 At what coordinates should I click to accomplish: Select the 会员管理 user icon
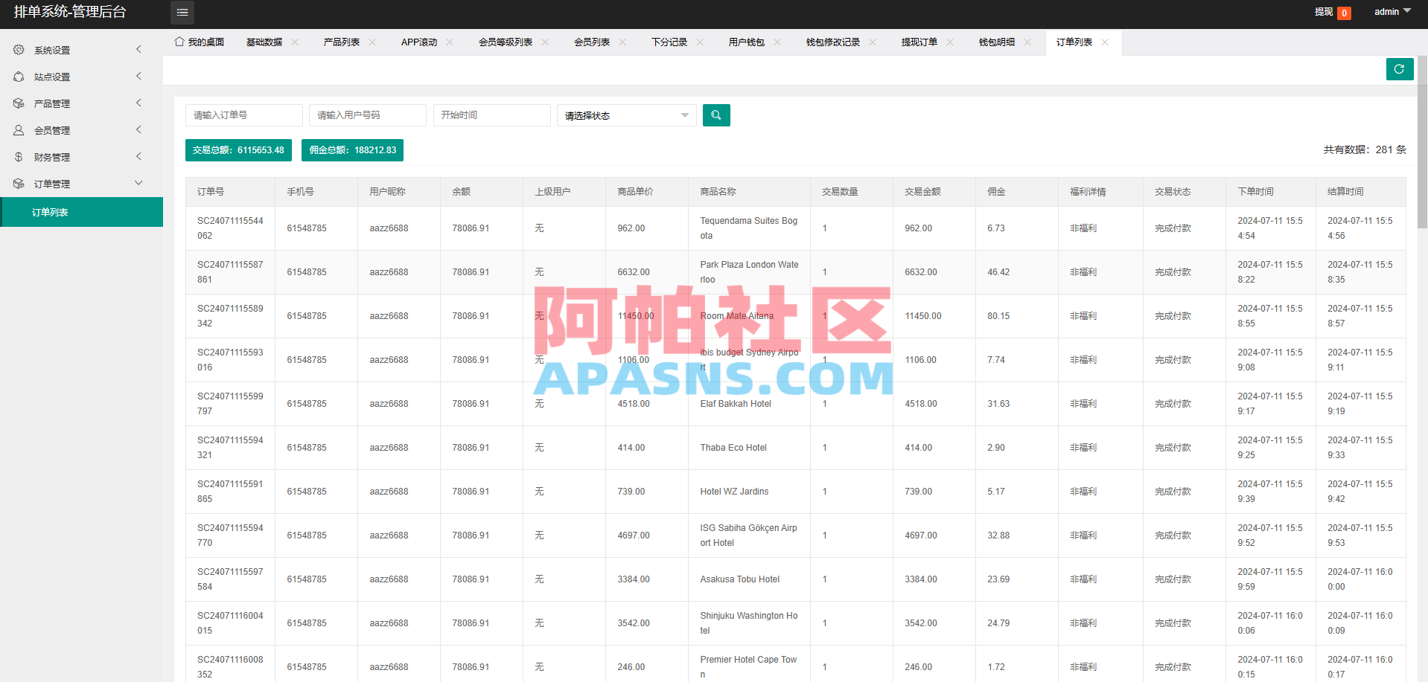[x=18, y=130]
